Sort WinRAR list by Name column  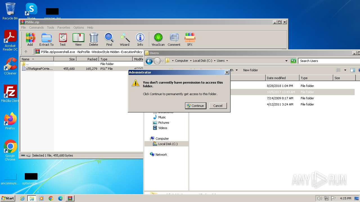pyautogui.click(x=37, y=59)
